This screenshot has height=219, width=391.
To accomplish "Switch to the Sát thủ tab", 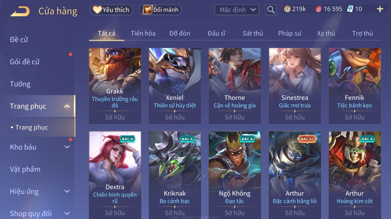I will [253, 33].
